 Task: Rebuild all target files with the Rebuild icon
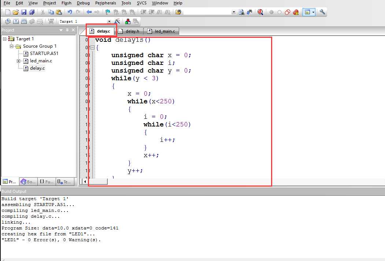24,22
